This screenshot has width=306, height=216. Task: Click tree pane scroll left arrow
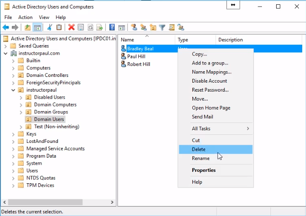point(5,202)
